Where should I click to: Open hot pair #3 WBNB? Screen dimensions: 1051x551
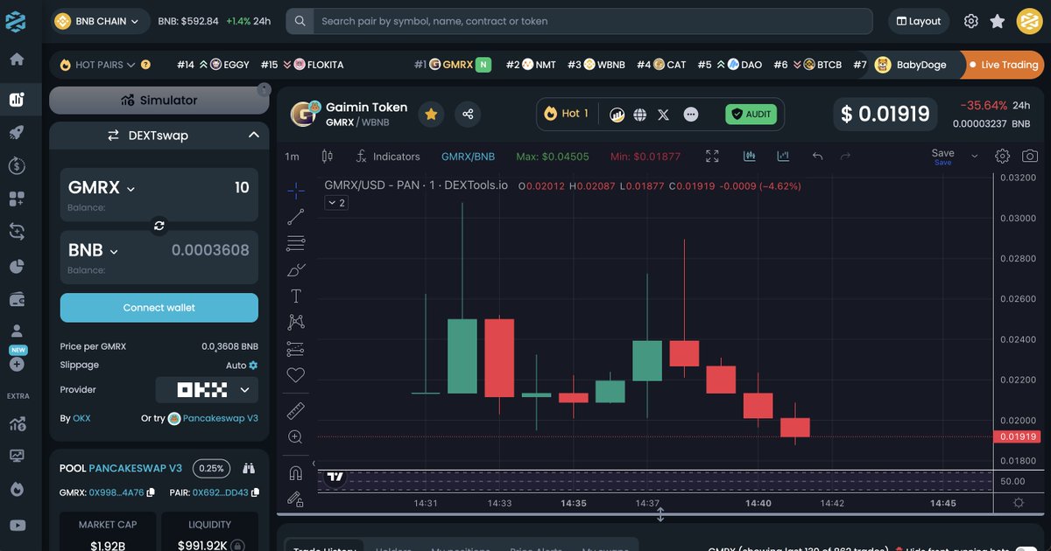click(596, 65)
